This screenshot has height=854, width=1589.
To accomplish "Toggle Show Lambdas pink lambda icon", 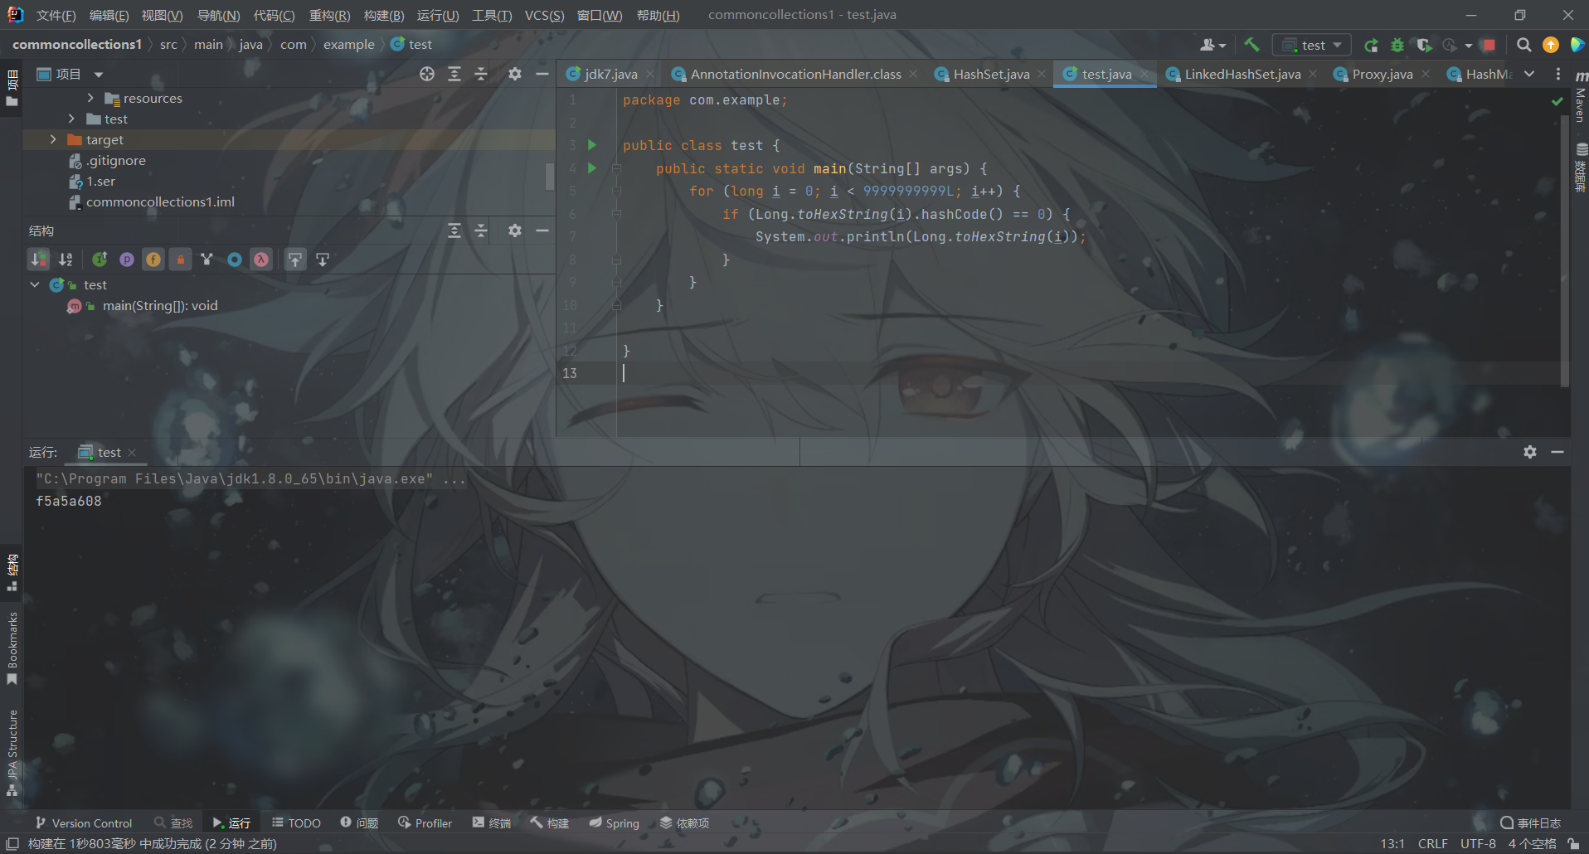I will point(261,260).
